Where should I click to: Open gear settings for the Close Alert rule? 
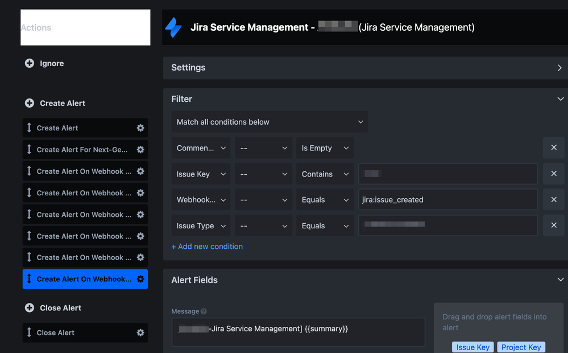140,333
